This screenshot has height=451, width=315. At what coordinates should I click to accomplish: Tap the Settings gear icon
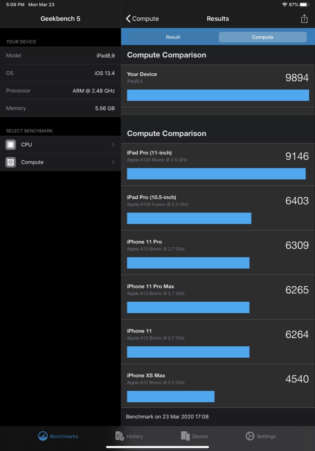[x=250, y=436]
